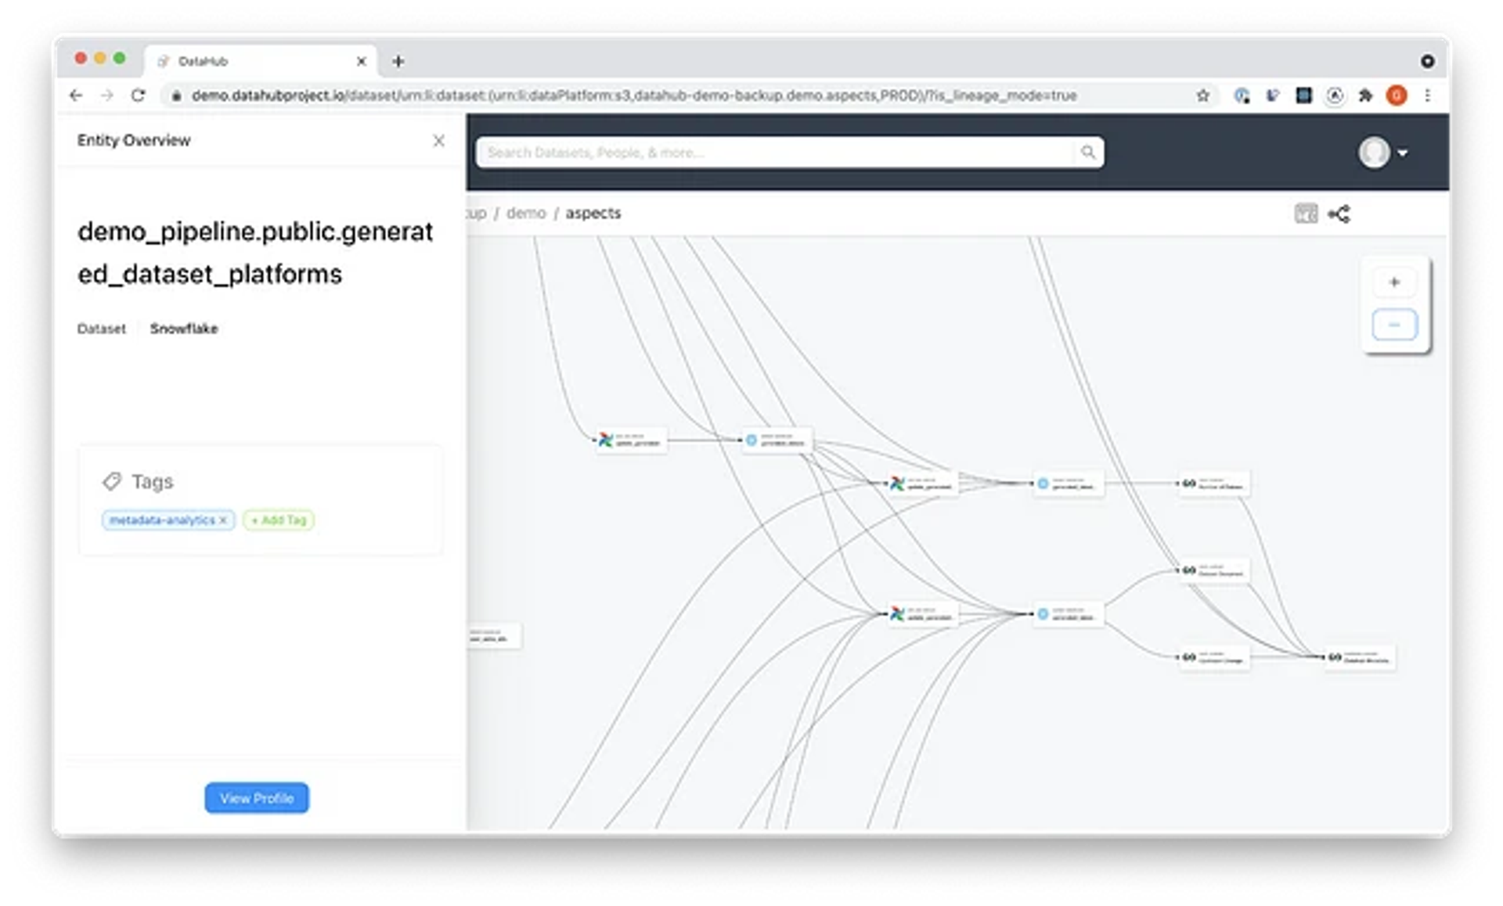Select the DataHub browser tab

(261, 61)
